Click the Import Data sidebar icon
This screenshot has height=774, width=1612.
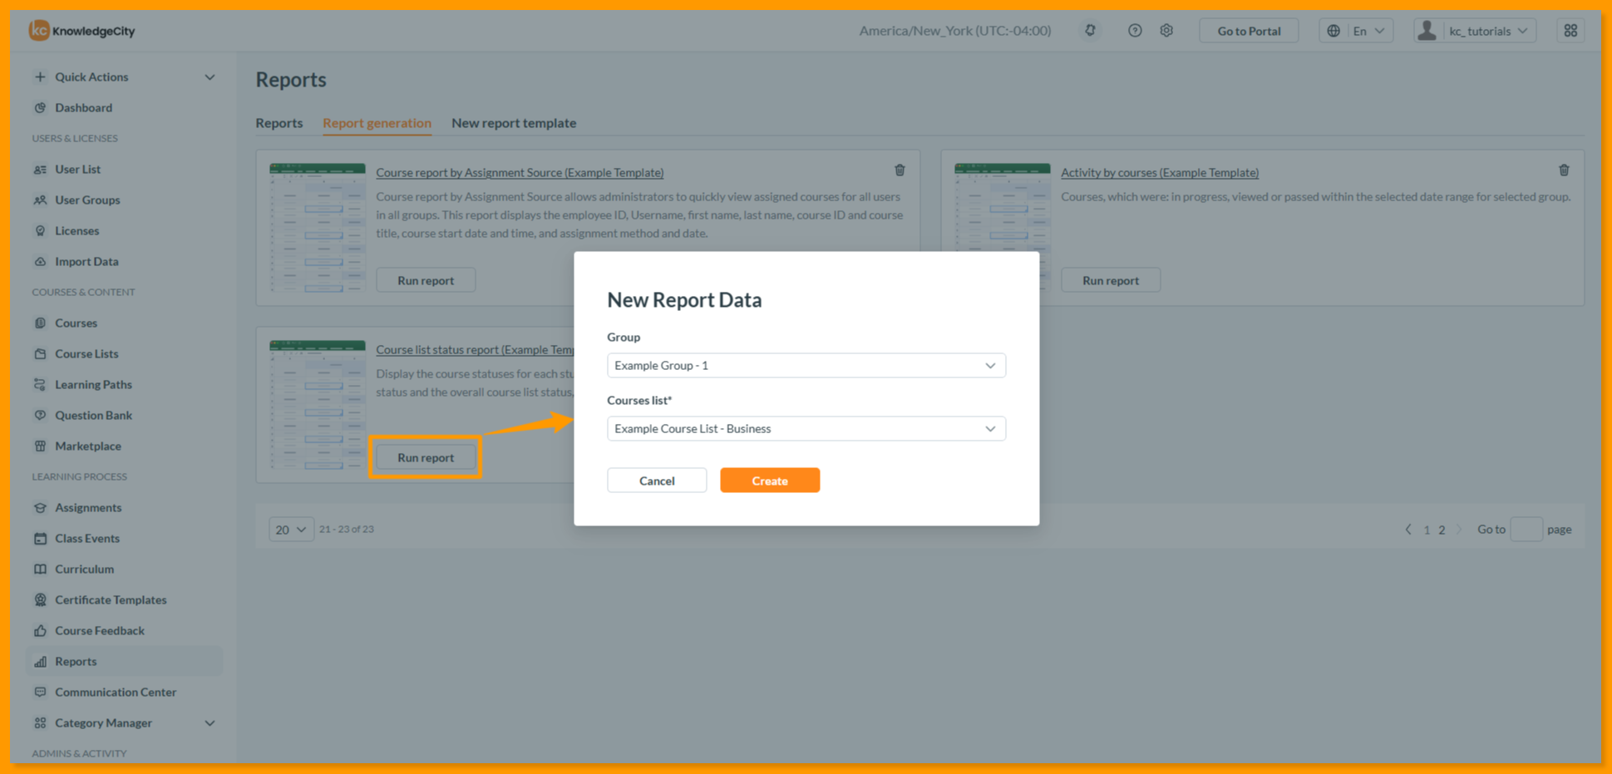click(x=40, y=261)
